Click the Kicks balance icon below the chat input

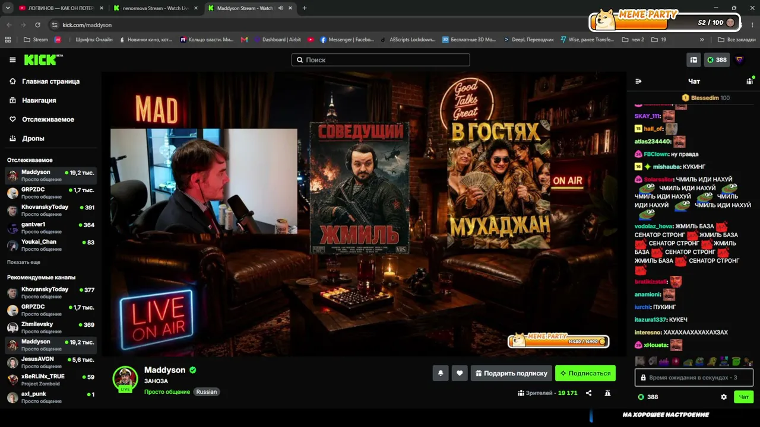641,397
